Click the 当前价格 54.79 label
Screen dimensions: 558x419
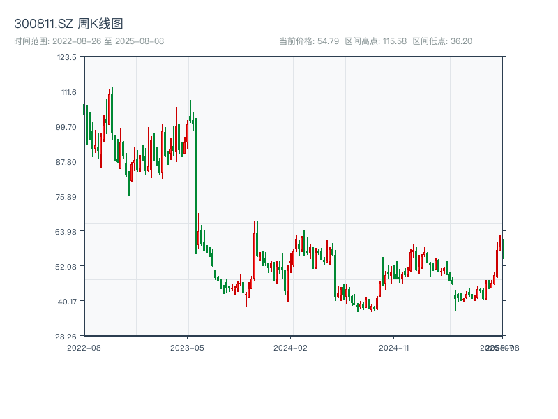[309, 41]
